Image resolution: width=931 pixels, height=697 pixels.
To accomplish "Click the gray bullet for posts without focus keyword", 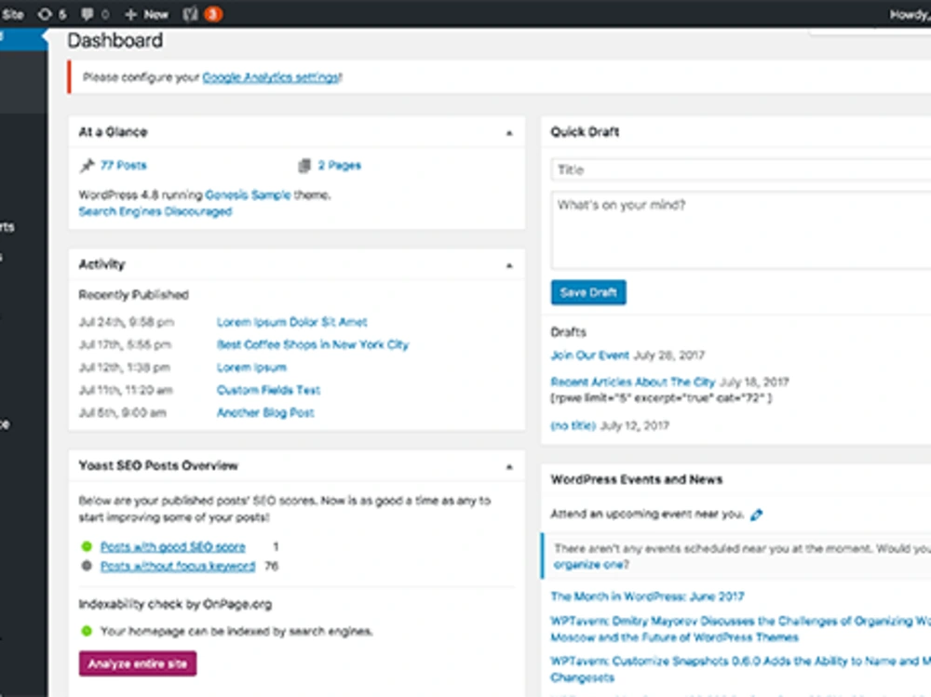I will point(87,565).
